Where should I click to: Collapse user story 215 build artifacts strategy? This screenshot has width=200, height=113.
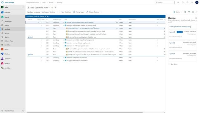[x=64, y=25]
